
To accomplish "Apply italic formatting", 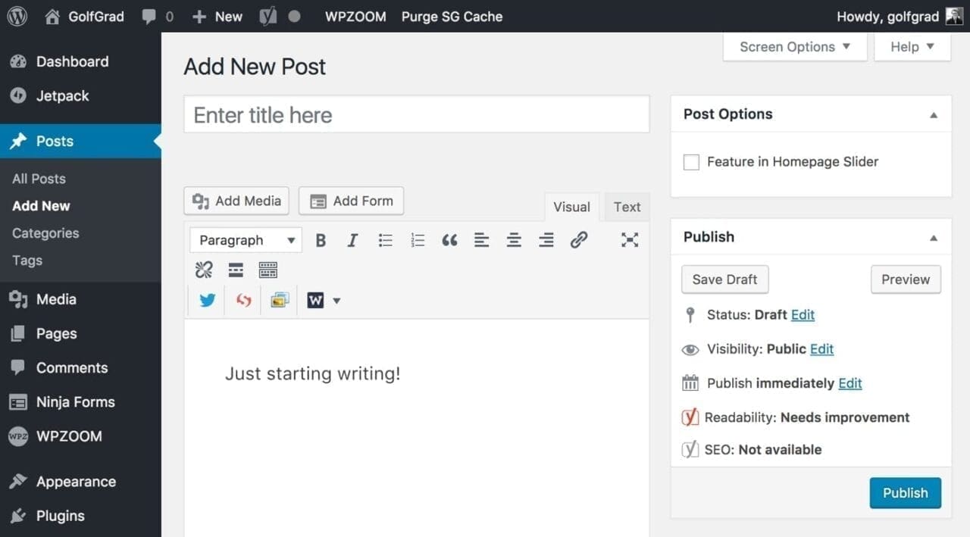I will [x=352, y=239].
